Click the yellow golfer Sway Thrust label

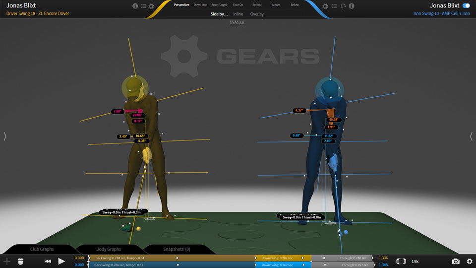(x=122, y=212)
